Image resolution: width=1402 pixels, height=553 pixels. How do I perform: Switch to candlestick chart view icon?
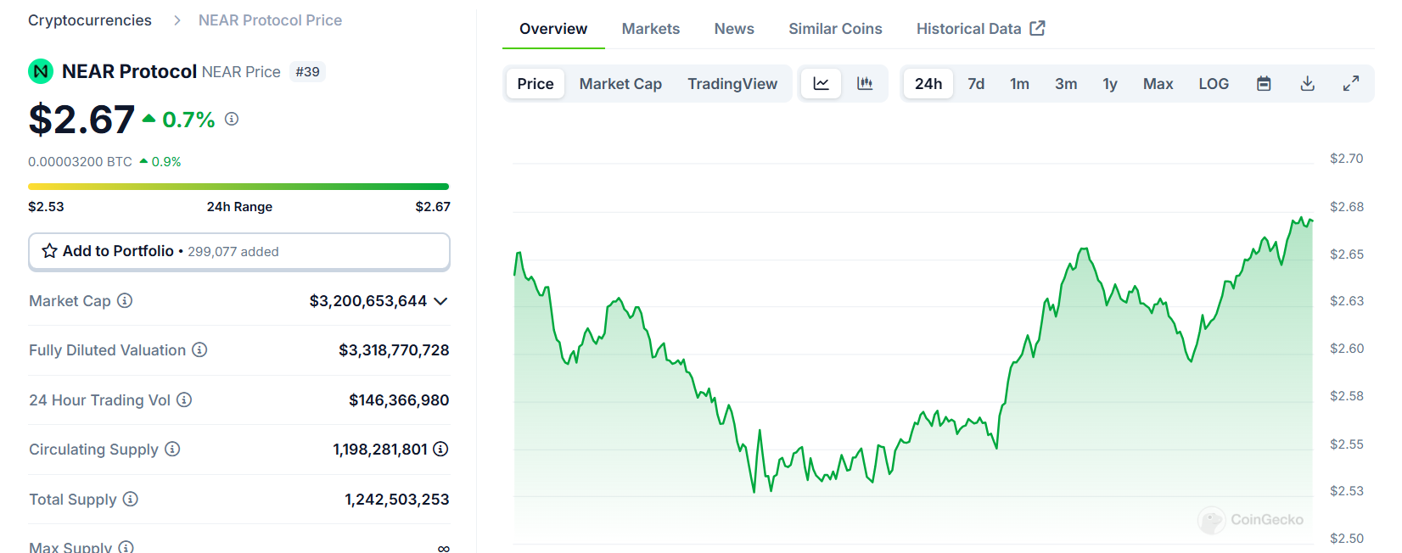coord(865,84)
